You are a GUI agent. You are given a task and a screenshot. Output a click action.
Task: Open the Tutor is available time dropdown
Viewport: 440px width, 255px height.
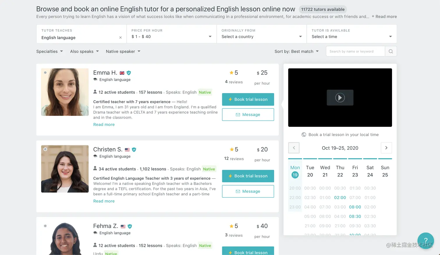pos(352,34)
